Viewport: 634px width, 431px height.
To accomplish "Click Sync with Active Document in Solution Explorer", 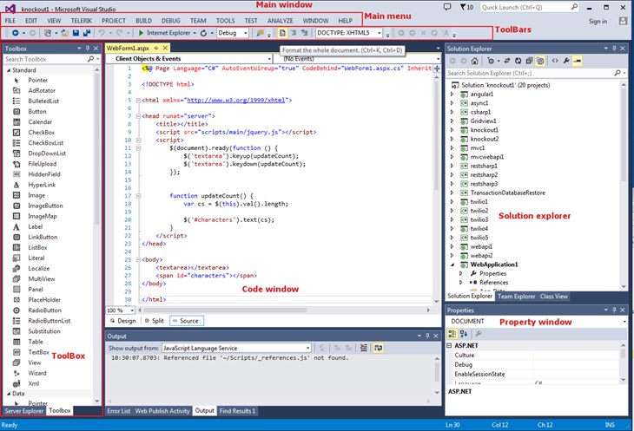I will (507, 61).
